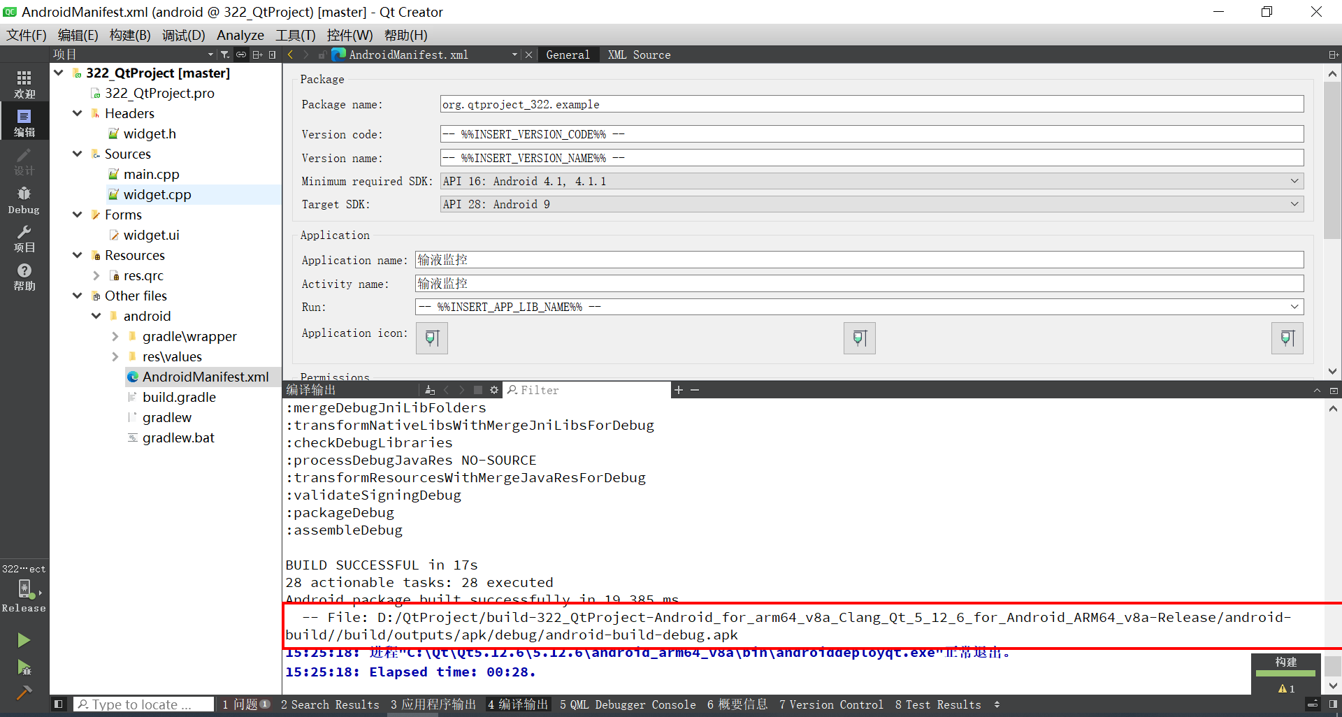Zoom in compile output with plus icon

(x=678, y=390)
